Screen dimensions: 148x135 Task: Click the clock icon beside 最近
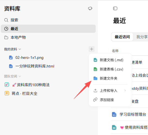[6, 29]
